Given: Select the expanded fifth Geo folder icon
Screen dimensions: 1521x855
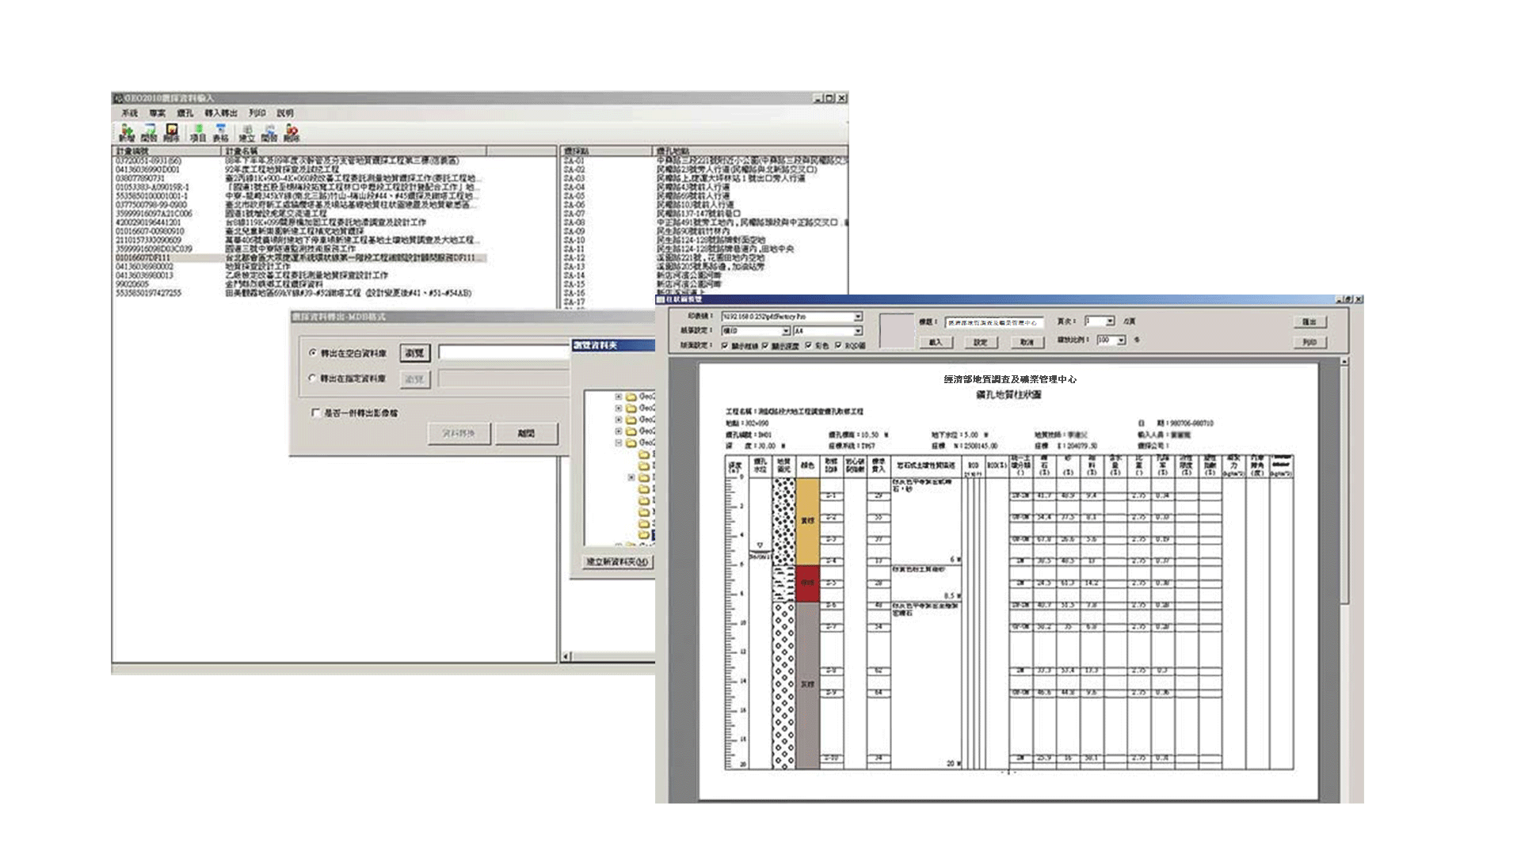Looking at the screenshot, I should (x=631, y=443).
